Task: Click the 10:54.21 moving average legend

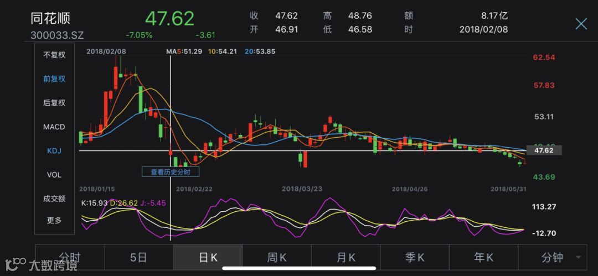Action: 224,51
